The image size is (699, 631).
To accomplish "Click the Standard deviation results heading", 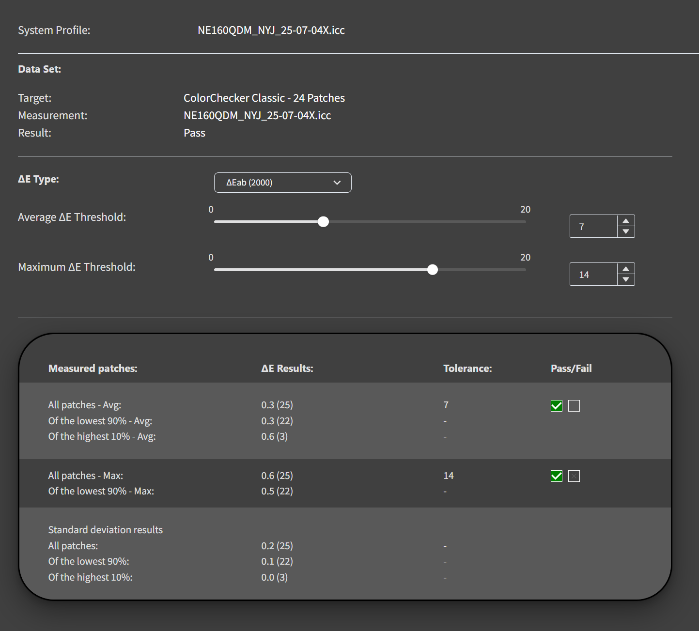I will (x=106, y=530).
